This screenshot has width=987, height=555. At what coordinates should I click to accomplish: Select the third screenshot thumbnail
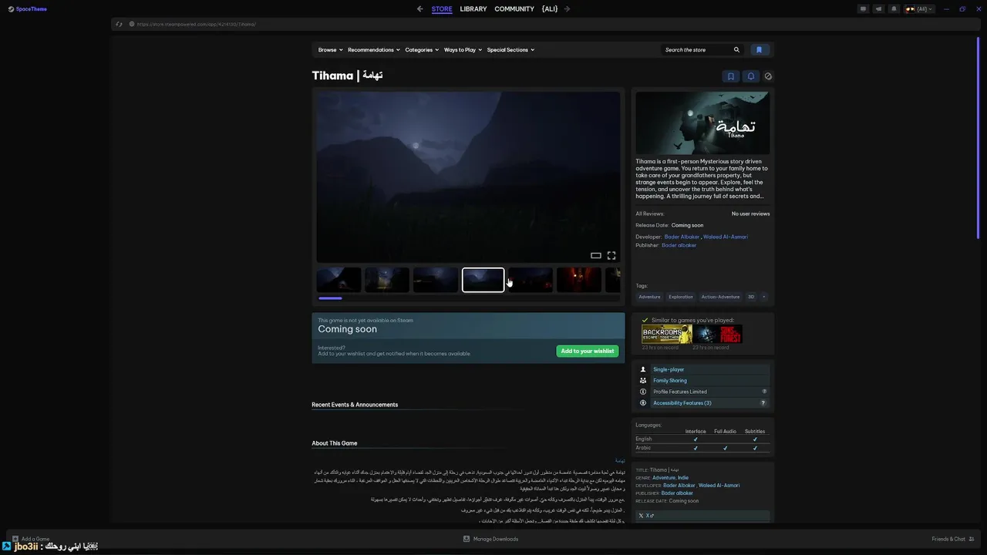pyautogui.click(x=435, y=280)
